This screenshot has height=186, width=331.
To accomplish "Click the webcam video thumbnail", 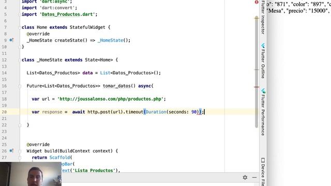I will click(31, 174).
